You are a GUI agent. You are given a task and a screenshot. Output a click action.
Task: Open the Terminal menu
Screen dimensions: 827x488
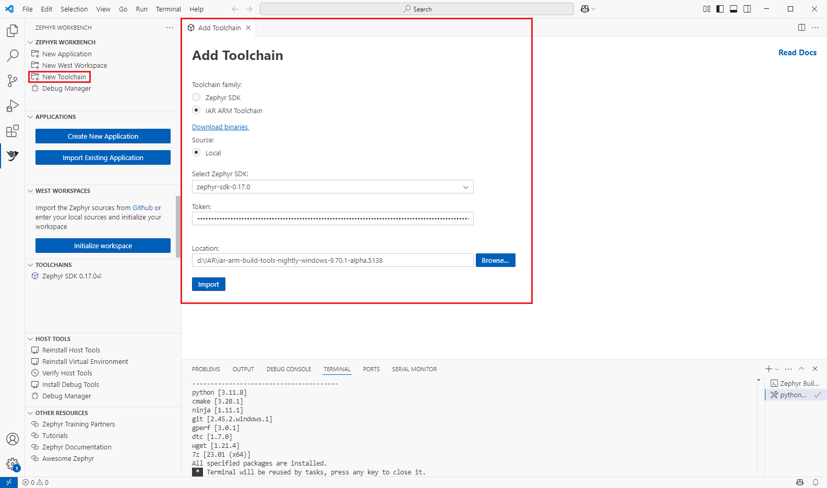point(168,9)
